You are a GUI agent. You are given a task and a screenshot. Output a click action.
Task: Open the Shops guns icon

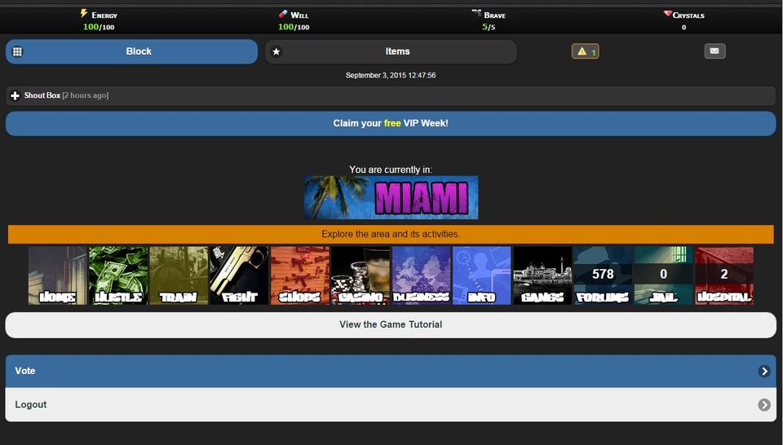[299, 275]
